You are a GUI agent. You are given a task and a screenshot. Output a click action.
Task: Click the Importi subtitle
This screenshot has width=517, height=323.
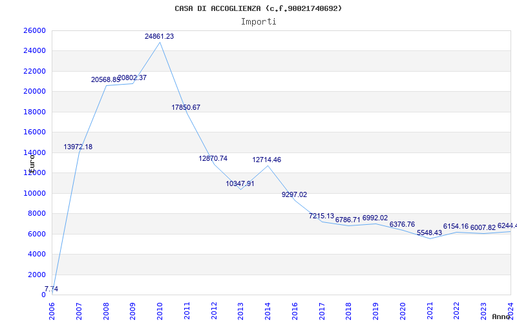tap(258, 22)
